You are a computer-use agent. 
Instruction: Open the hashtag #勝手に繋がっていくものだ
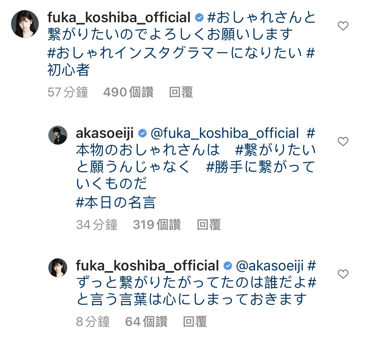pos(196,175)
